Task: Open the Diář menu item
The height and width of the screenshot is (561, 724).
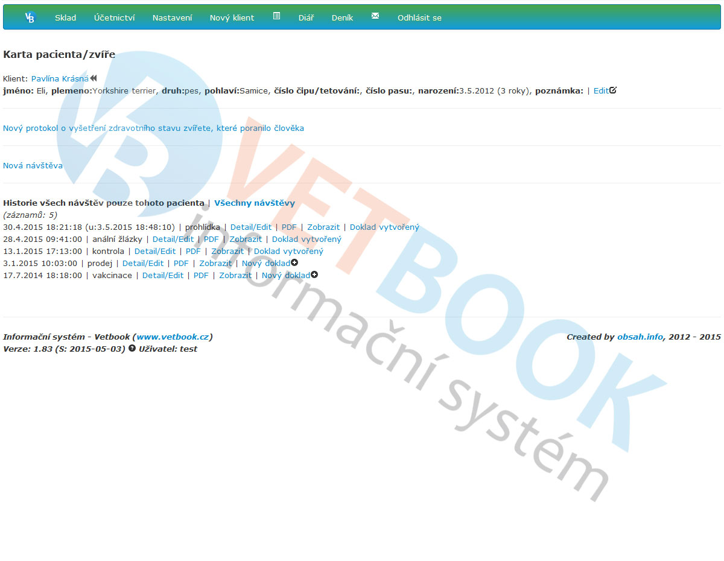Action: (306, 17)
